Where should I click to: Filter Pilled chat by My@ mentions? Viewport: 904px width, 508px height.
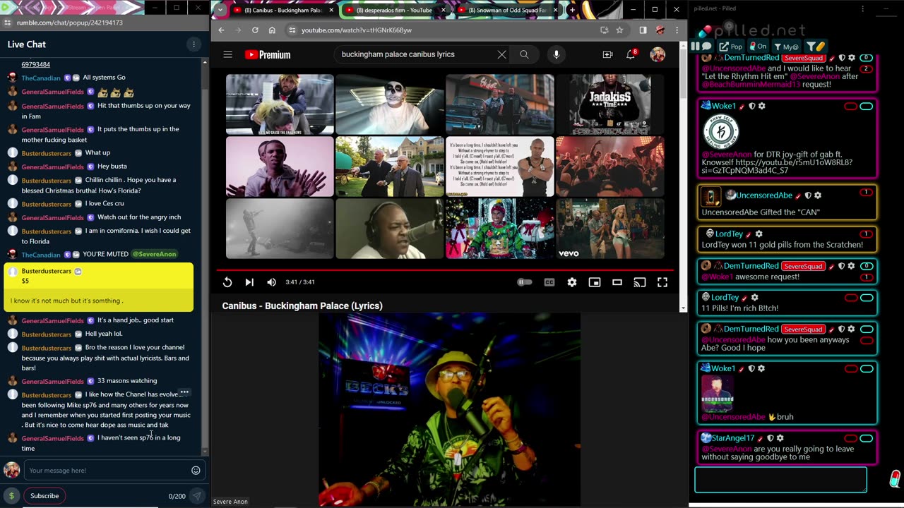pyautogui.click(x=786, y=47)
